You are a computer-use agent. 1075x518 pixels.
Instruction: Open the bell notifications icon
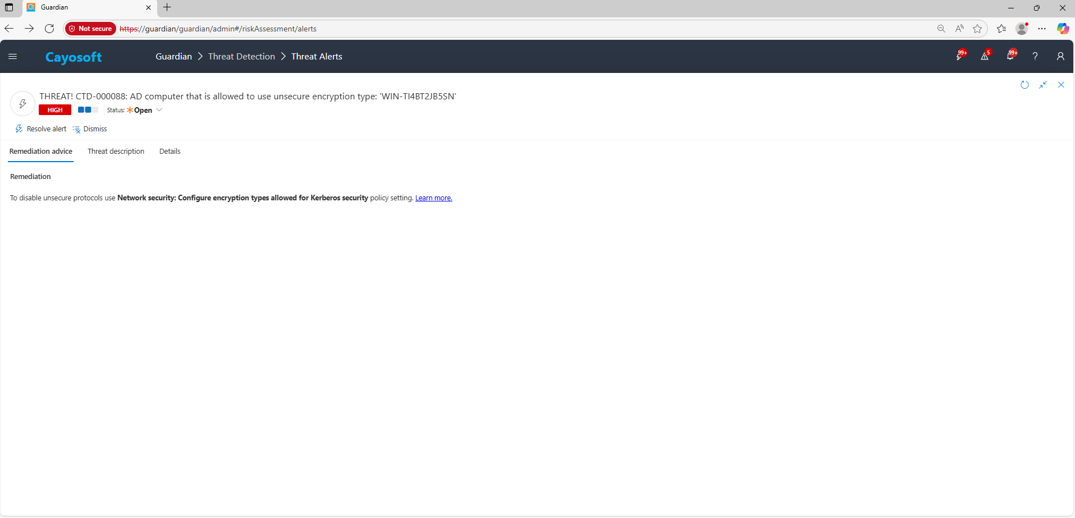coord(1010,56)
